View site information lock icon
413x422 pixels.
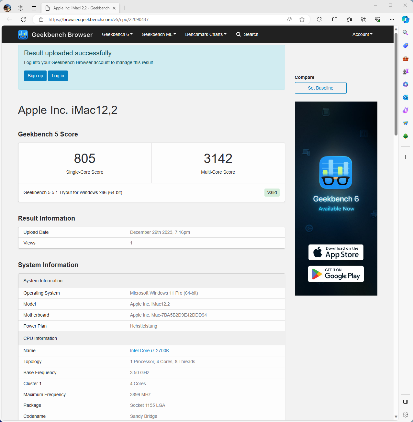click(41, 19)
